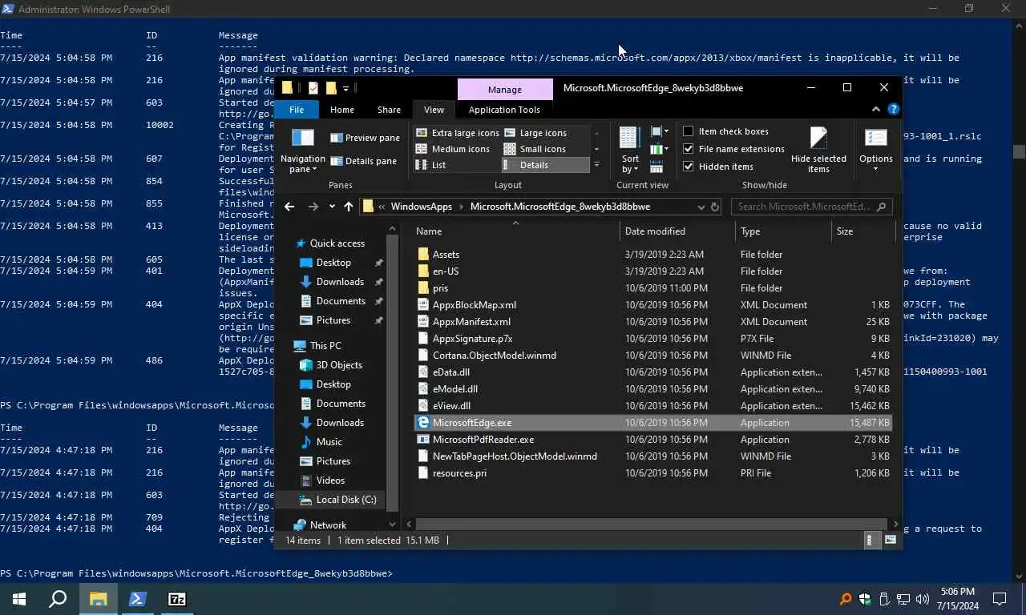Select MicrosoftPdfReader.exe application
The width and height of the screenshot is (1026, 615).
652,440
